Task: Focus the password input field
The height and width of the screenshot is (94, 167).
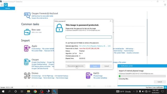Action: click(89, 37)
